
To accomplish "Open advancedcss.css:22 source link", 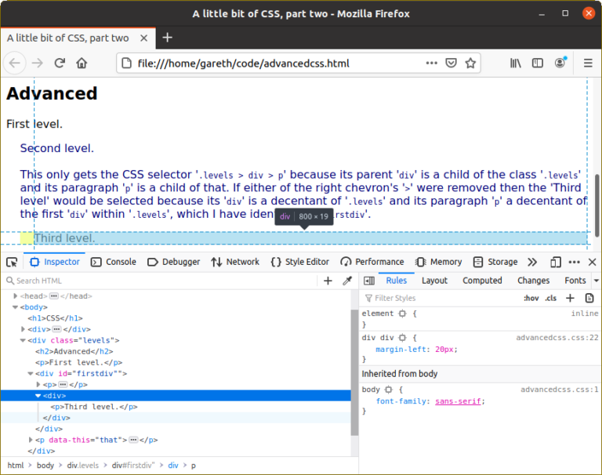I will pos(557,338).
